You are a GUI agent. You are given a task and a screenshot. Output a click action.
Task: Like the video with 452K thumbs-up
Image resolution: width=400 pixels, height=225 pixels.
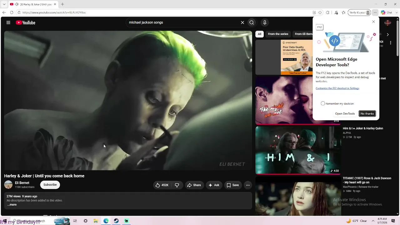[162, 185]
